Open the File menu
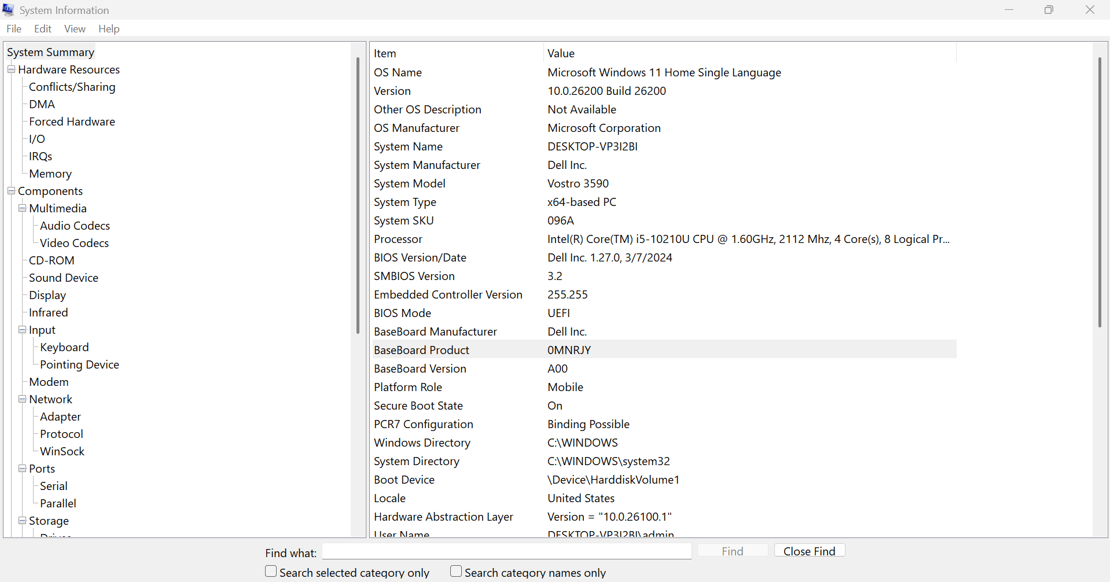The width and height of the screenshot is (1110, 582). [14, 29]
